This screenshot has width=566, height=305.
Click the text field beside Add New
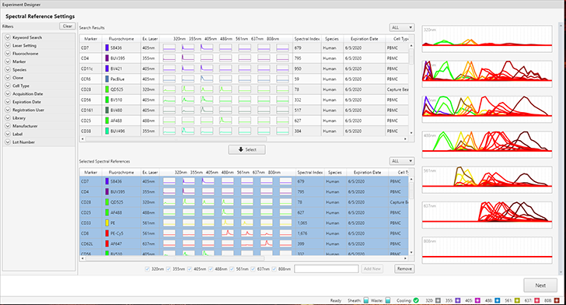[x=327, y=269]
